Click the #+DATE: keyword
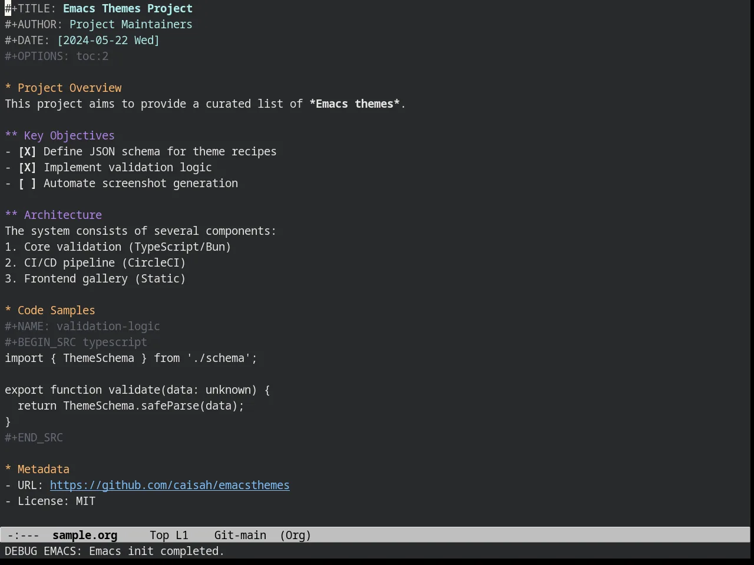The height and width of the screenshot is (565, 754). (x=28, y=40)
